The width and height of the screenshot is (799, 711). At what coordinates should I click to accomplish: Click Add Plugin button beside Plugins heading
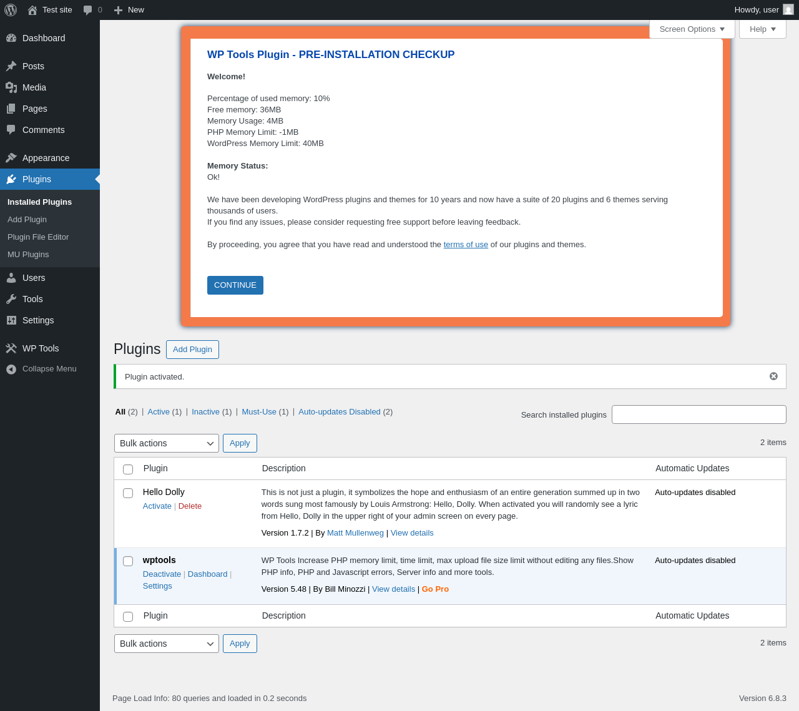pyautogui.click(x=192, y=350)
